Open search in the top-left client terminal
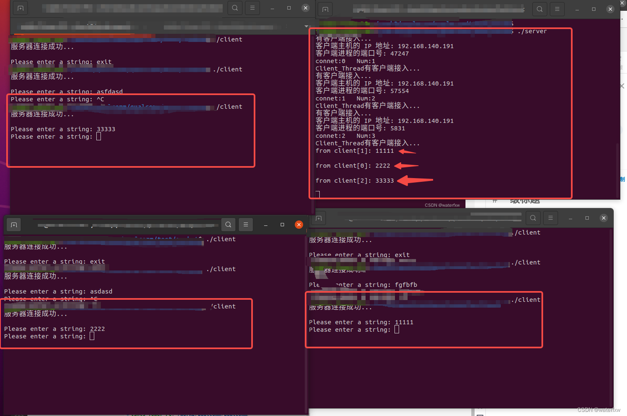 tap(235, 8)
